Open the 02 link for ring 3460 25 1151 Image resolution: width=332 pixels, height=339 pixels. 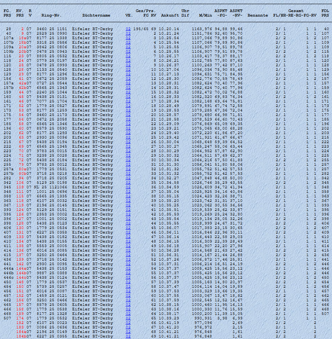click(128, 29)
